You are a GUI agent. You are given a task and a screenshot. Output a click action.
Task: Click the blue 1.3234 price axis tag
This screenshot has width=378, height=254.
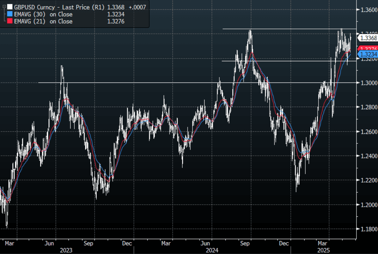pos(368,54)
